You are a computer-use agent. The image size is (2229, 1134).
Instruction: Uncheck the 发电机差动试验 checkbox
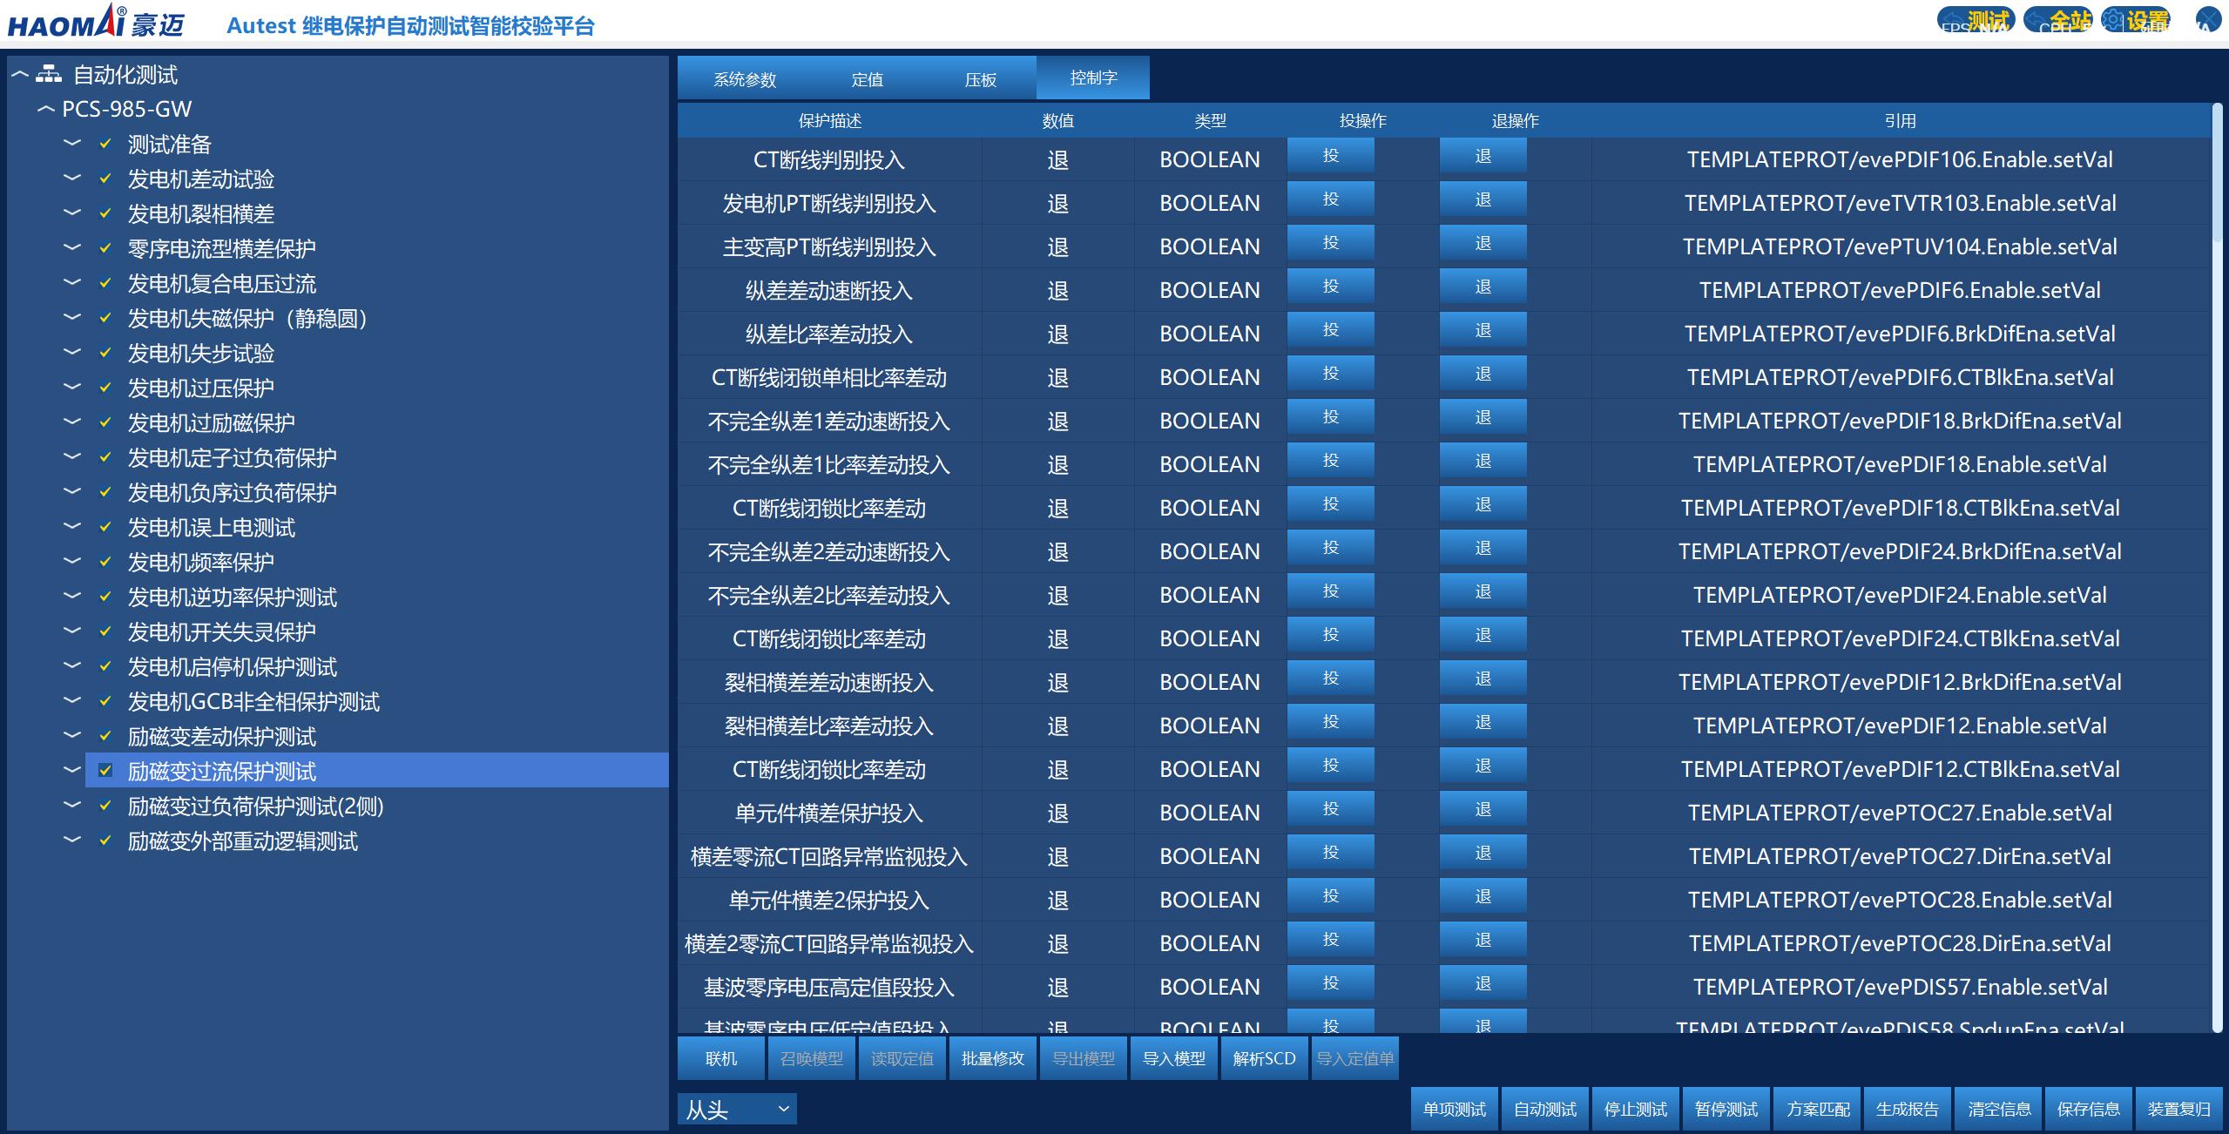105,179
